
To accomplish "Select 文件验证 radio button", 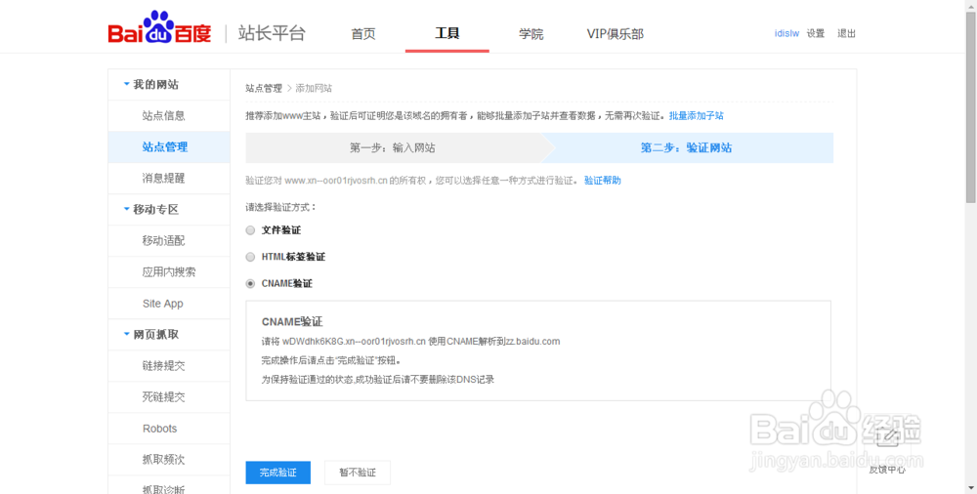I will (250, 230).
